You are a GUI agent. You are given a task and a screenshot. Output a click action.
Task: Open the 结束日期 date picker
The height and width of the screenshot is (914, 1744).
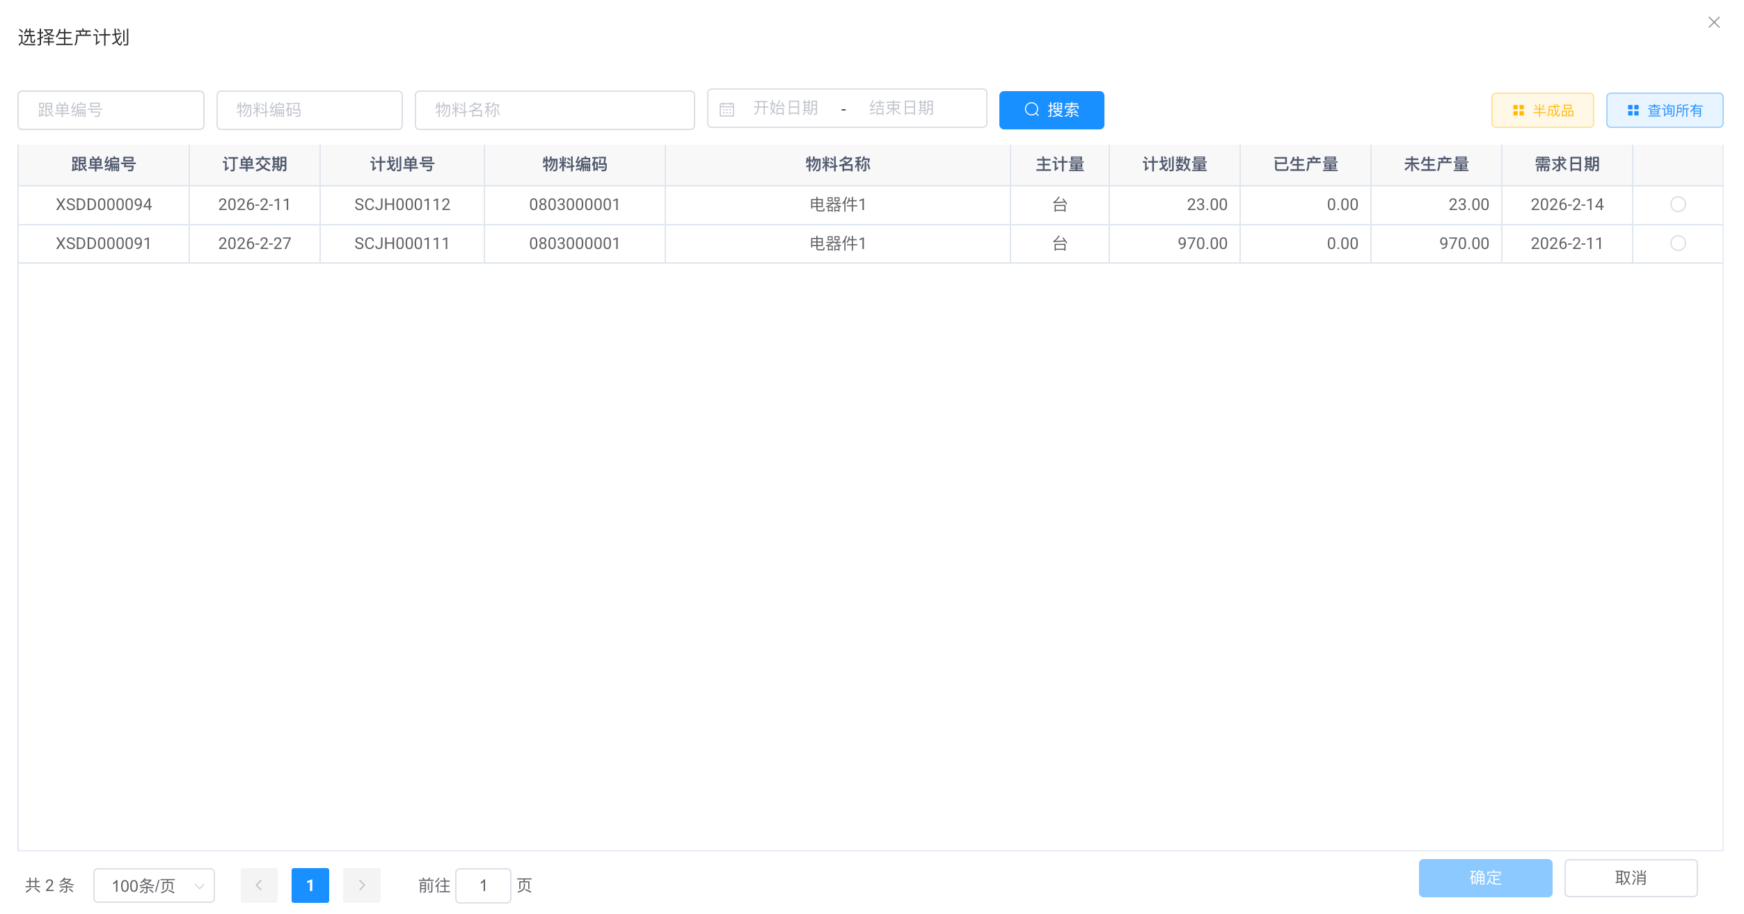901,109
